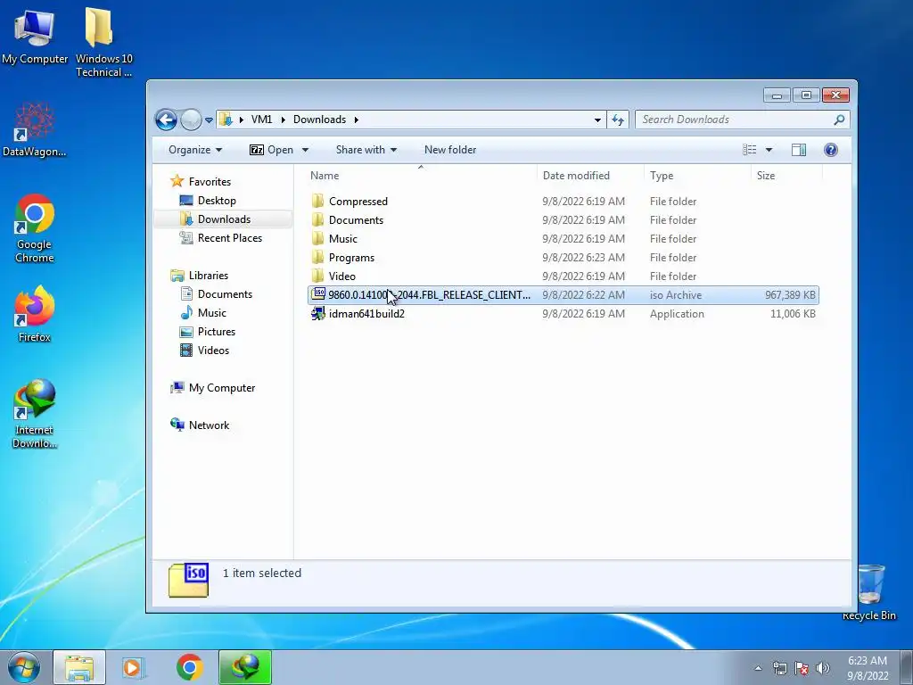
Task: Open Chrome from the taskbar
Action: tap(189, 667)
